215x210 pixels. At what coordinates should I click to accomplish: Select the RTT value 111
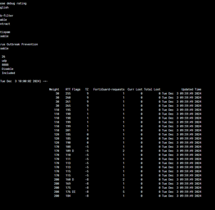[68, 159]
